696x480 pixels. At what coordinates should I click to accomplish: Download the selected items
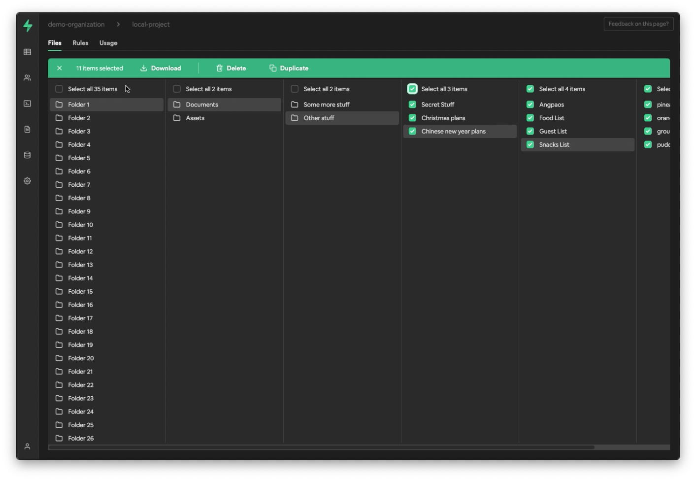point(161,68)
